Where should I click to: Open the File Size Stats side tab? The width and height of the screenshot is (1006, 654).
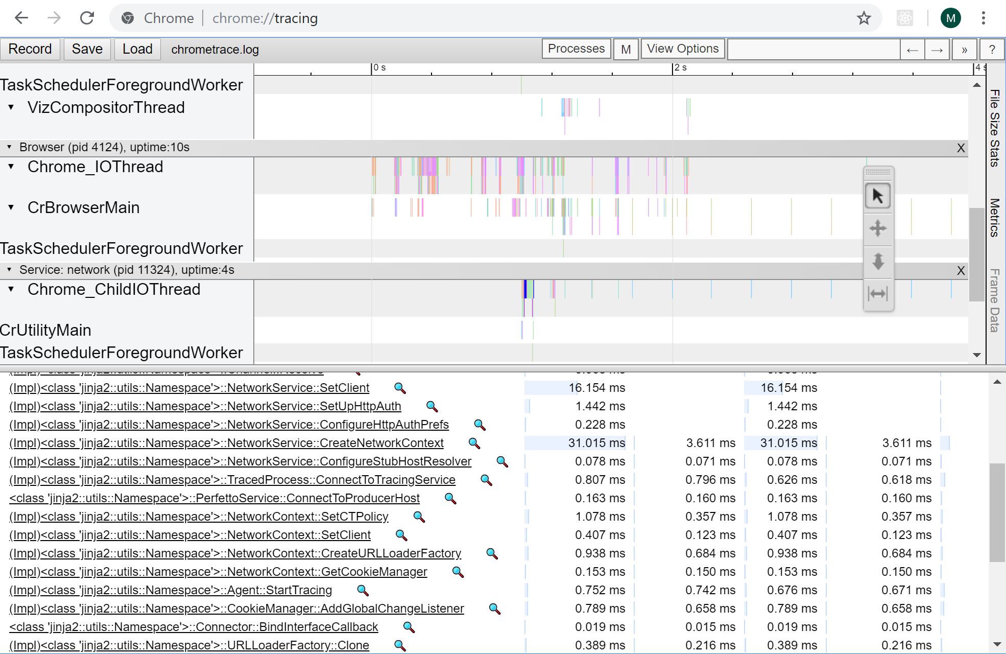[995, 128]
